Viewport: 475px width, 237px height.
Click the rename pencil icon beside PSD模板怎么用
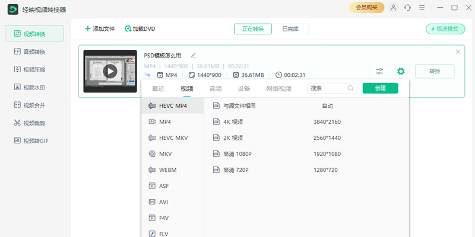[x=193, y=56]
